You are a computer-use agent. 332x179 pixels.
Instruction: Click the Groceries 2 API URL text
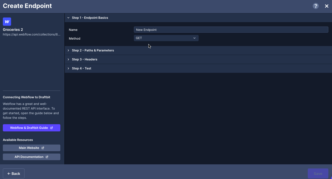(31, 34)
